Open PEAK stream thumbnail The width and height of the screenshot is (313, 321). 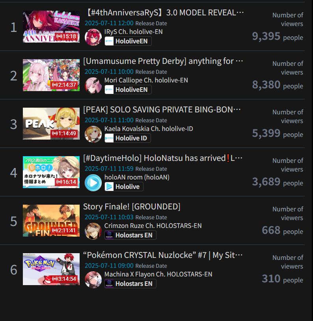click(51, 124)
